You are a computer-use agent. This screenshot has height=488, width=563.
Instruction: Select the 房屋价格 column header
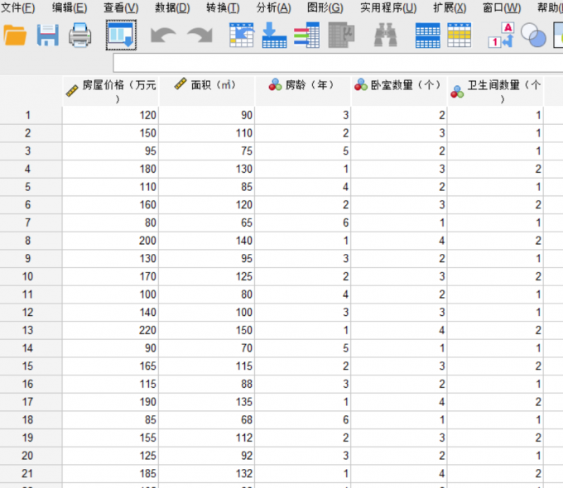pyautogui.click(x=110, y=91)
